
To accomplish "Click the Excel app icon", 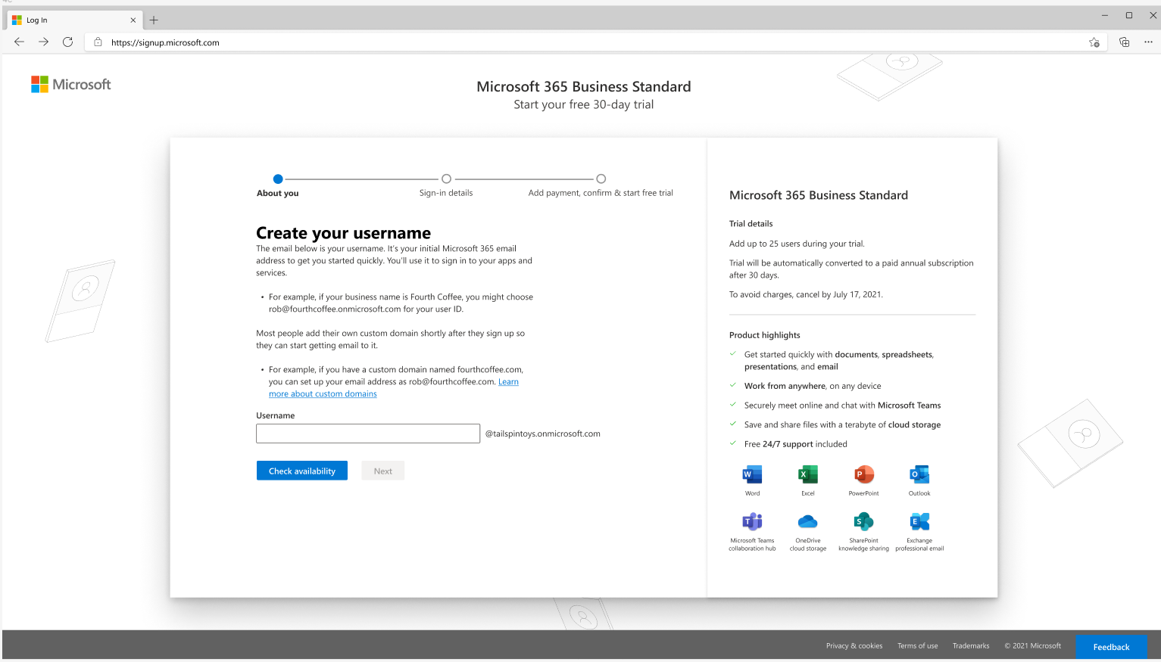I will click(x=808, y=474).
